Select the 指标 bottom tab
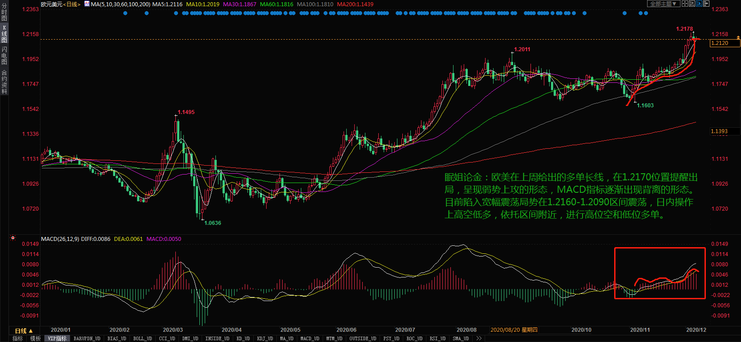The width and height of the screenshot is (741, 342). coord(18,338)
